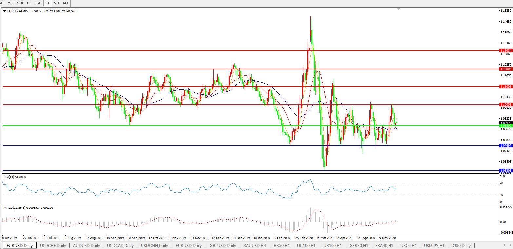The height and width of the screenshot is (249, 513).
Task: Select the DJ30,Daily tab
Action: coord(461,245)
